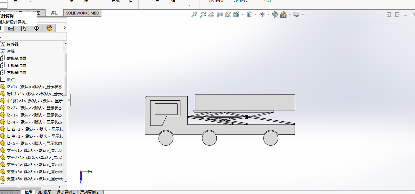Screen dimensions: 415x194
Task: Open the Display Style dropdown arrow
Action: point(255,14)
